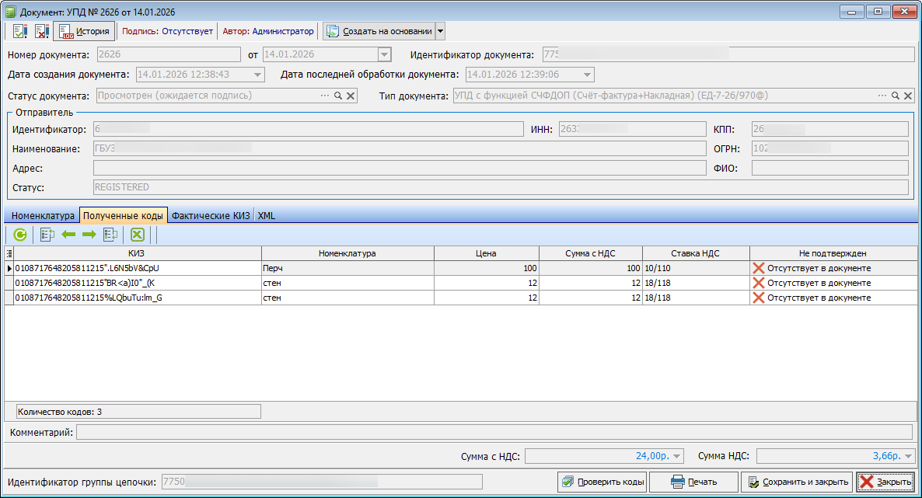Click the document icon with green checkmark
Screen dimensions: 922x498
tap(20, 31)
